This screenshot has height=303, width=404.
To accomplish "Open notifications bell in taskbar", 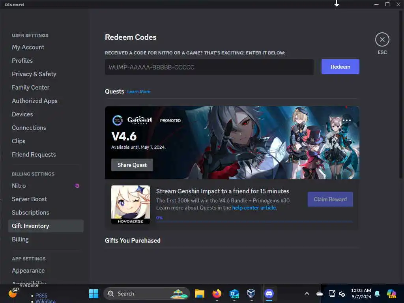I will (x=377, y=294).
